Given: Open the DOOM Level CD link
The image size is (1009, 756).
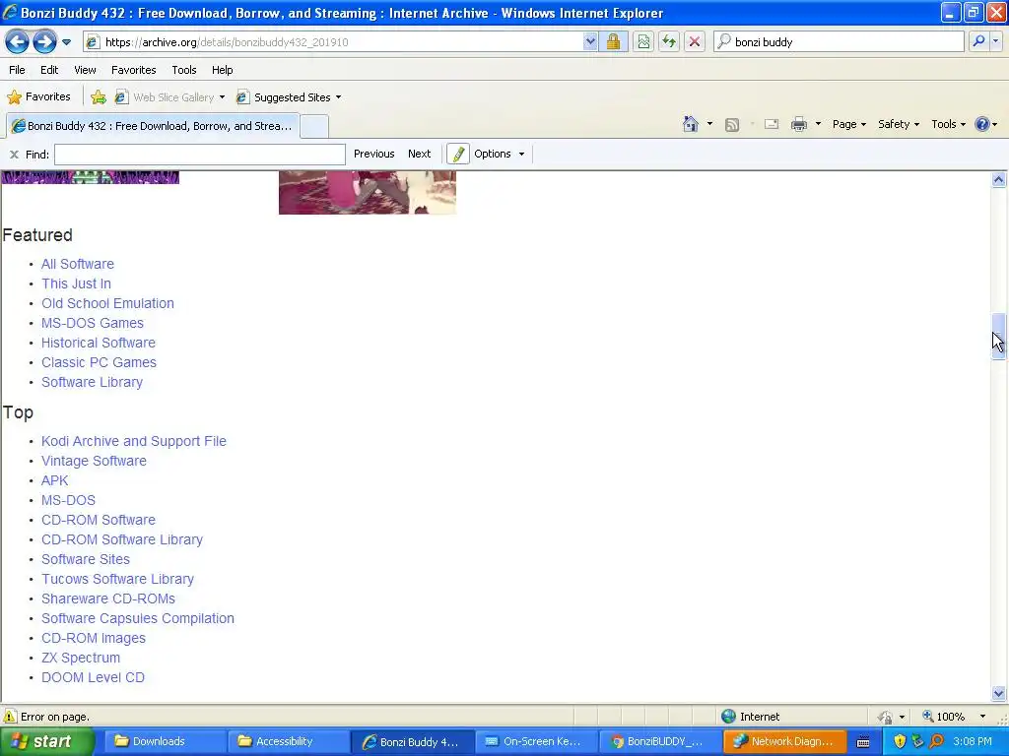Looking at the screenshot, I should click(93, 677).
